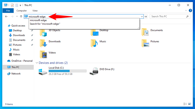
Task: Go up one folder level
Action: (x=21, y=17)
